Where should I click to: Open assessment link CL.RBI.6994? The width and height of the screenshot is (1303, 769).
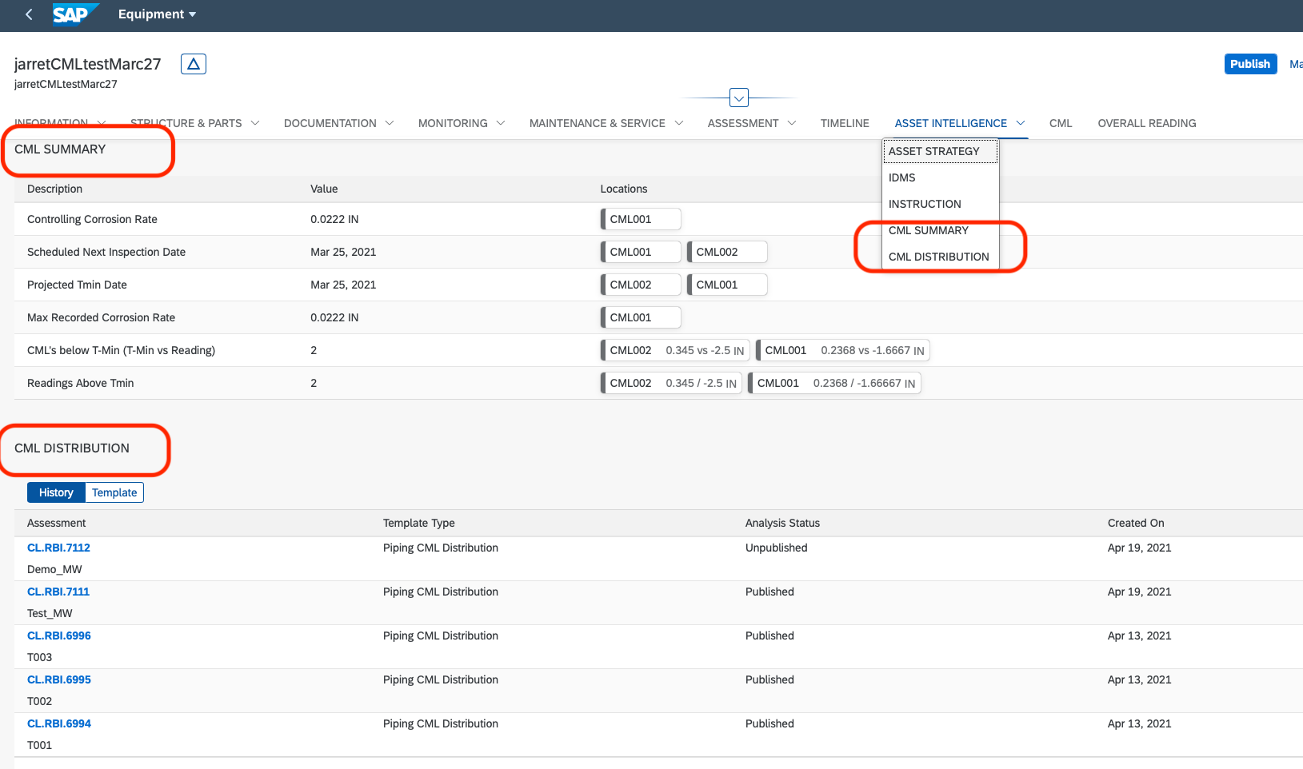click(59, 723)
